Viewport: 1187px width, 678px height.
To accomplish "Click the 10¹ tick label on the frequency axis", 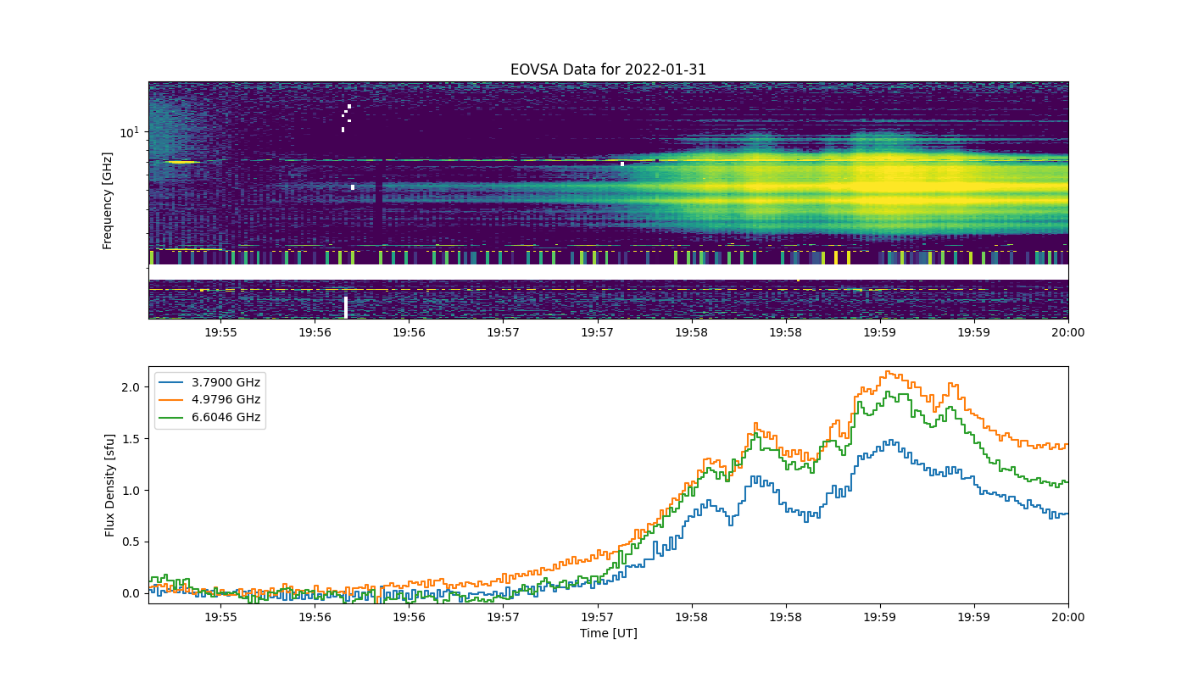I will pos(129,131).
